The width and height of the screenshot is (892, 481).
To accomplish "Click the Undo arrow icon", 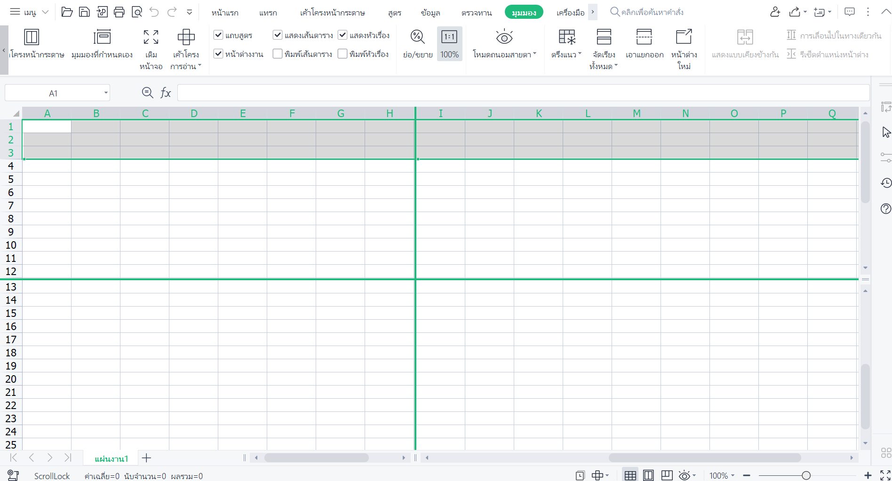I will pyautogui.click(x=154, y=12).
